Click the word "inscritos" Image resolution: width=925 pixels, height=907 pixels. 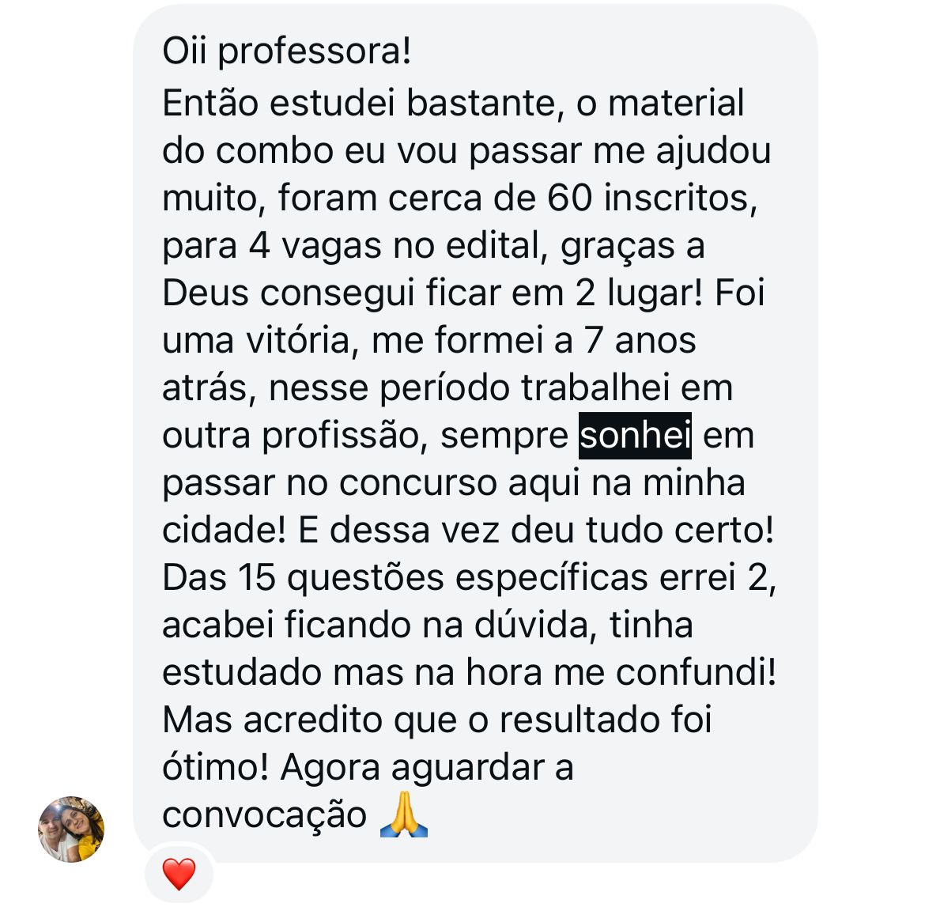point(680,198)
